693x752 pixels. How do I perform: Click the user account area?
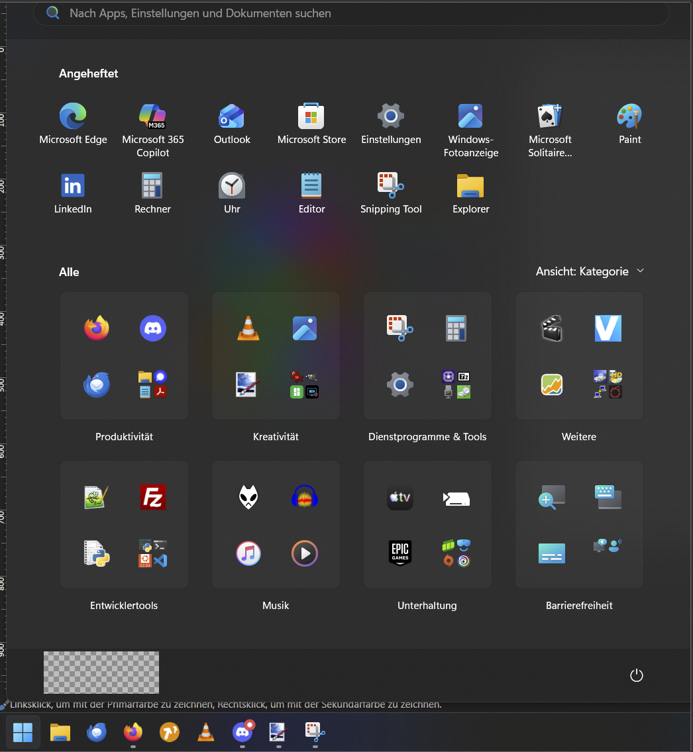tap(101, 673)
